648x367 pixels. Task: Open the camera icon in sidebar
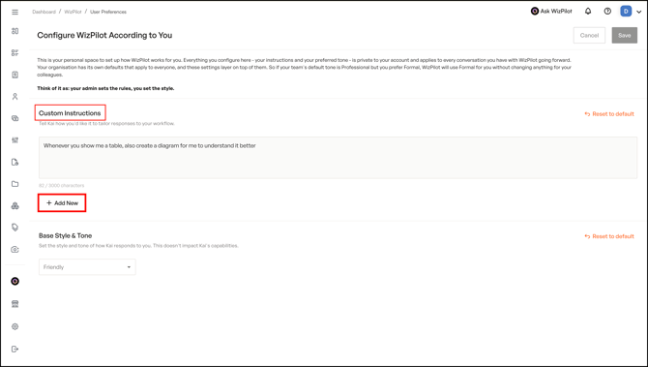point(15,250)
